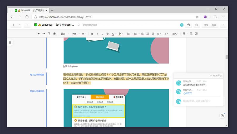The height and width of the screenshot is (134, 237).
Task: Select the 20200323 browser tab
Action: tap(28, 11)
